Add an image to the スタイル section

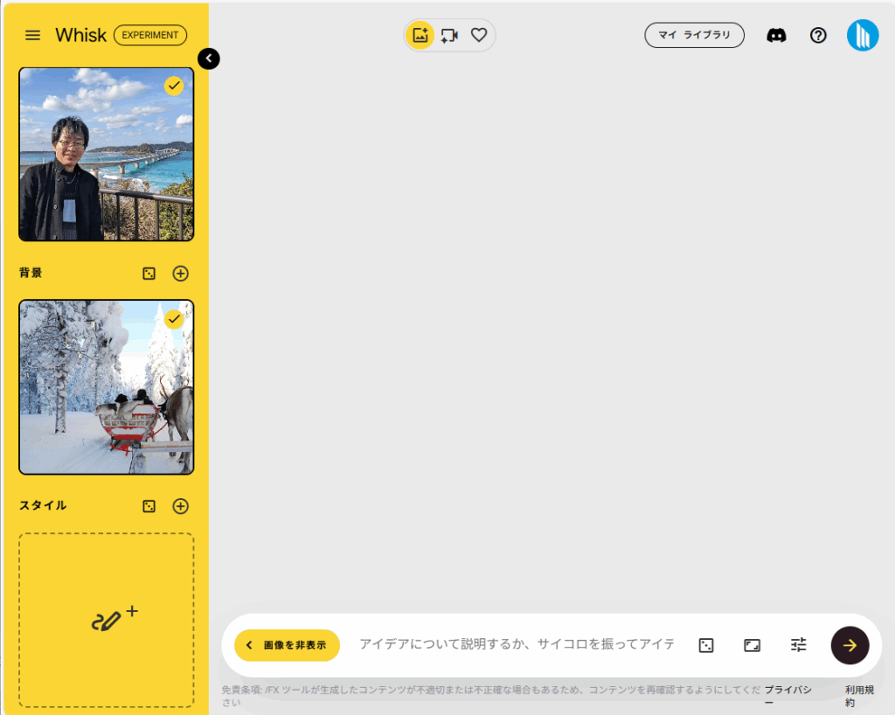(x=180, y=506)
